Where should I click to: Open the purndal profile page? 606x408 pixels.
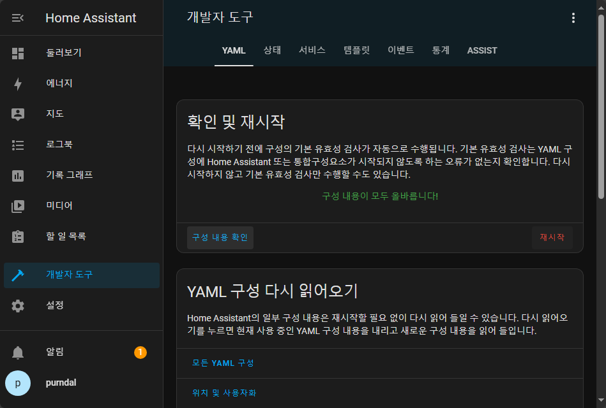(82, 383)
